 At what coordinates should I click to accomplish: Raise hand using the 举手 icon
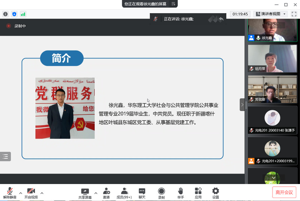pos(180,193)
